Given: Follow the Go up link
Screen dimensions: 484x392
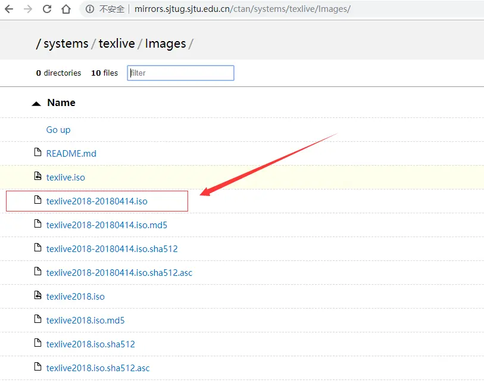Looking at the screenshot, I should point(58,130).
